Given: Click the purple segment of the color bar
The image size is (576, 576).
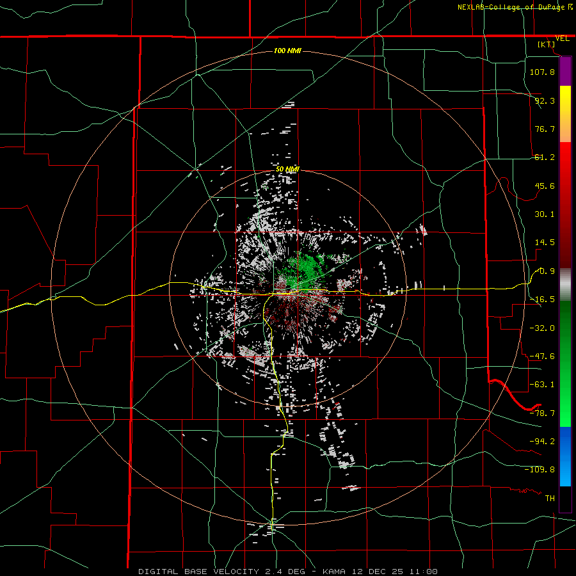Looking at the screenshot, I should coord(565,72).
